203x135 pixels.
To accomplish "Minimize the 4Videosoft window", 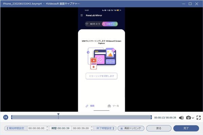I will pyautogui.click(x=184, y=4).
